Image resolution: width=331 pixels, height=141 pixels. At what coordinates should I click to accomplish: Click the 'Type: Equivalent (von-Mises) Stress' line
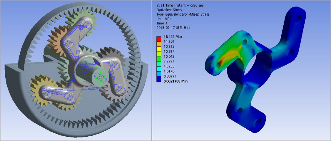pyautogui.click(x=183, y=14)
